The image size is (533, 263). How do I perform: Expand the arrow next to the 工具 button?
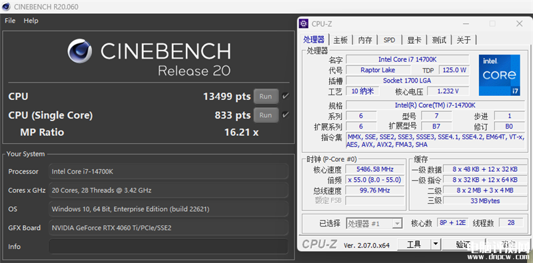[436, 244]
